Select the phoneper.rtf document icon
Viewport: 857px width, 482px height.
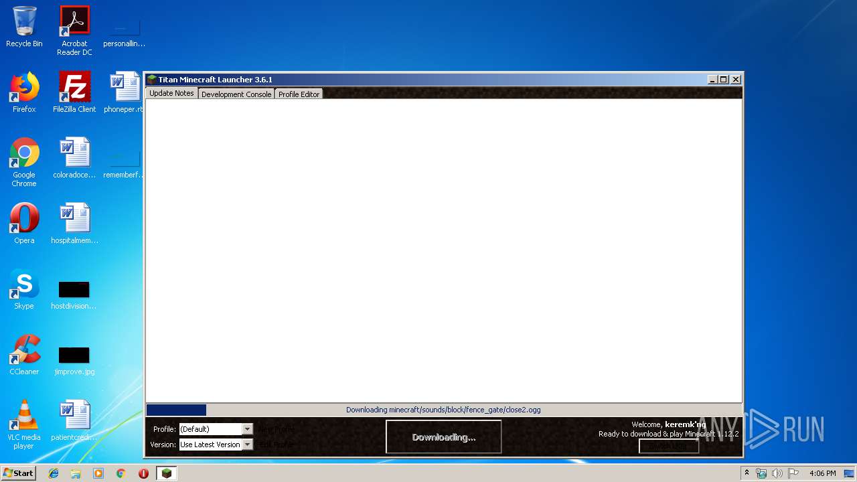point(125,92)
